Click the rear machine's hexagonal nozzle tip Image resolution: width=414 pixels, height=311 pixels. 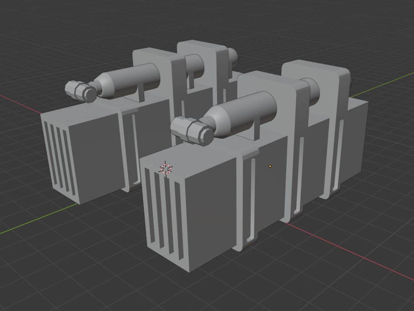tap(81, 91)
